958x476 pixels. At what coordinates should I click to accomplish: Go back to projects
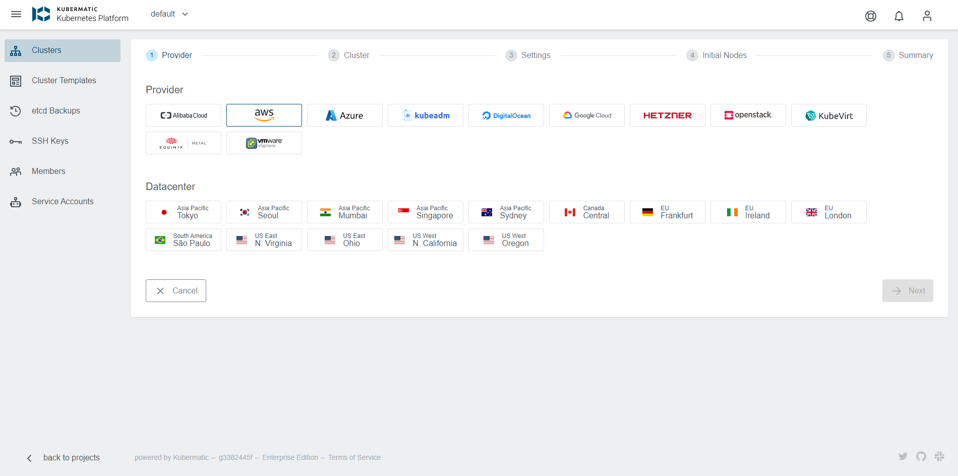pyautogui.click(x=72, y=457)
